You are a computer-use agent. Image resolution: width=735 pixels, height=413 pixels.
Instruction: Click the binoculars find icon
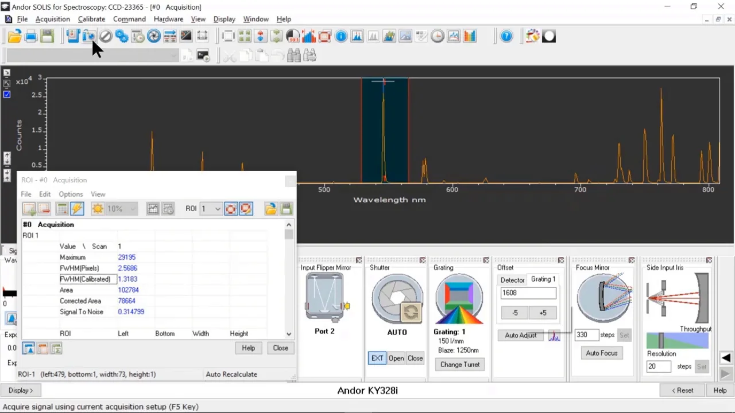(294, 55)
